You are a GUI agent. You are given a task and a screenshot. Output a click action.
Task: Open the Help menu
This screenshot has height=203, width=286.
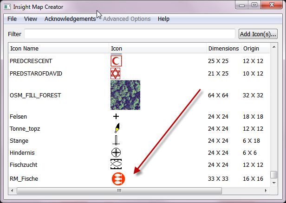point(163,19)
